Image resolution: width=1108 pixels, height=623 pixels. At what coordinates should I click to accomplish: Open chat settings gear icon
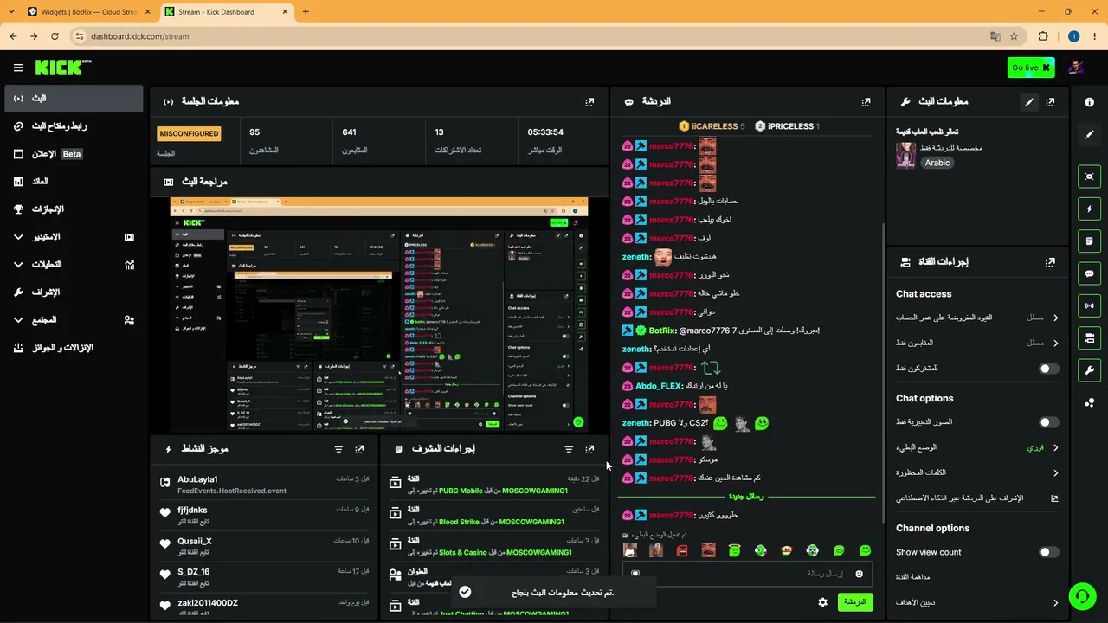click(822, 602)
